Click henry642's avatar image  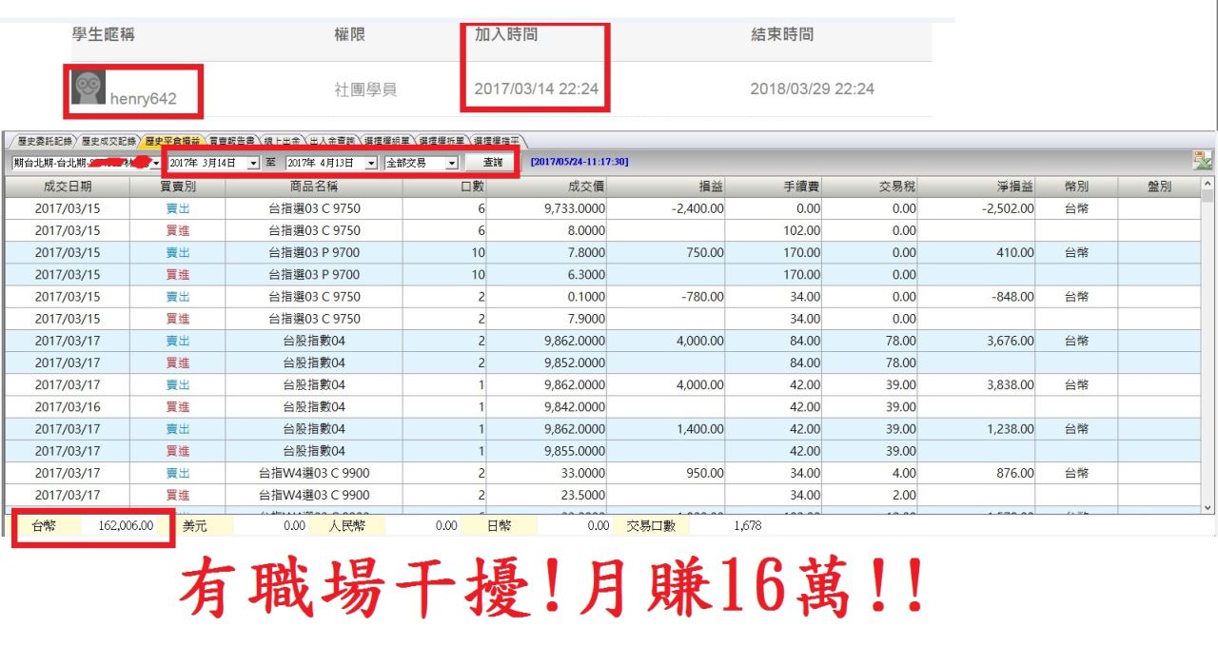click(x=89, y=88)
